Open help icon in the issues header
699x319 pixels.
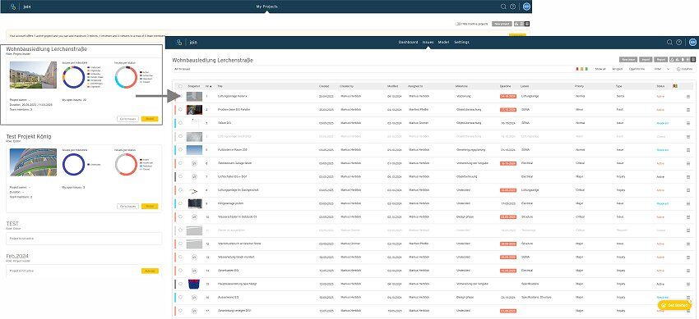[x=679, y=42]
